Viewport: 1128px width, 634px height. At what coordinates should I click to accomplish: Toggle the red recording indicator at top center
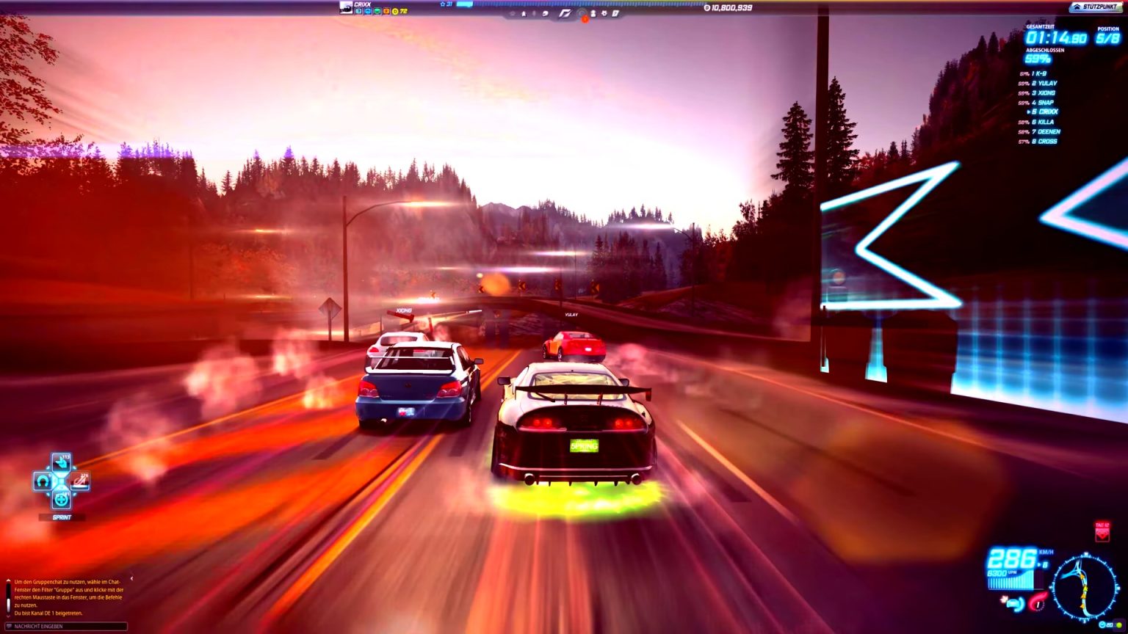coord(584,19)
